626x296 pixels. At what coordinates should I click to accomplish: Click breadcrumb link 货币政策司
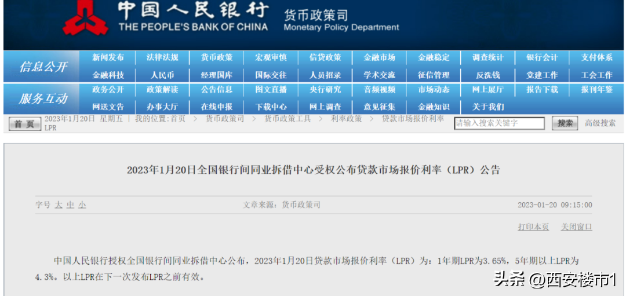(225, 119)
